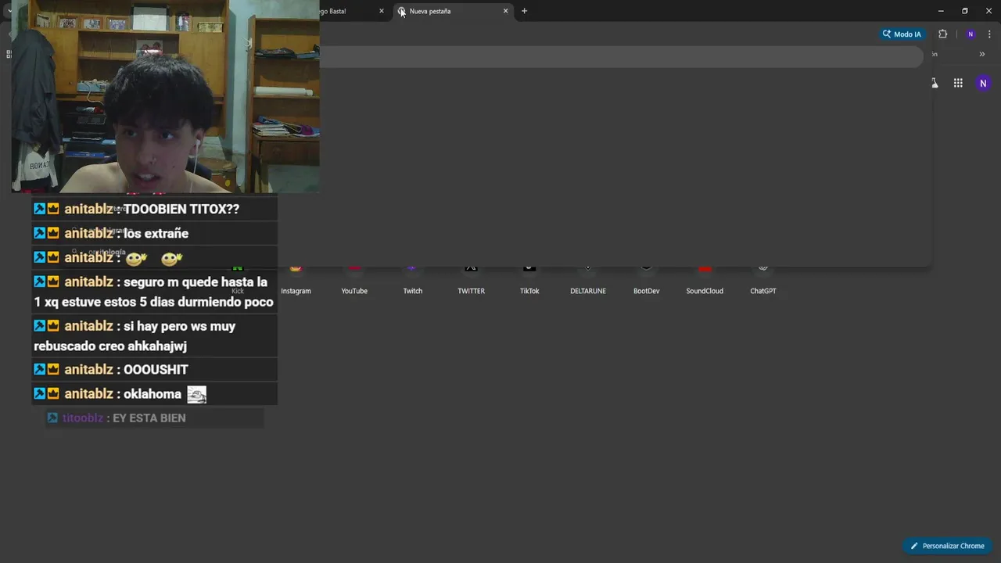Viewport: 1001px width, 563px height.
Task: Close the Basta! tab
Action: coord(382,11)
